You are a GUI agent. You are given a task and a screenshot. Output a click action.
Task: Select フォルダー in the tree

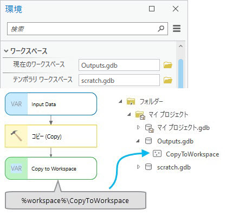click(x=151, y=102)
